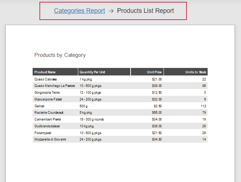Click Queso Manchego La Pastora row name

coord(55,86)
